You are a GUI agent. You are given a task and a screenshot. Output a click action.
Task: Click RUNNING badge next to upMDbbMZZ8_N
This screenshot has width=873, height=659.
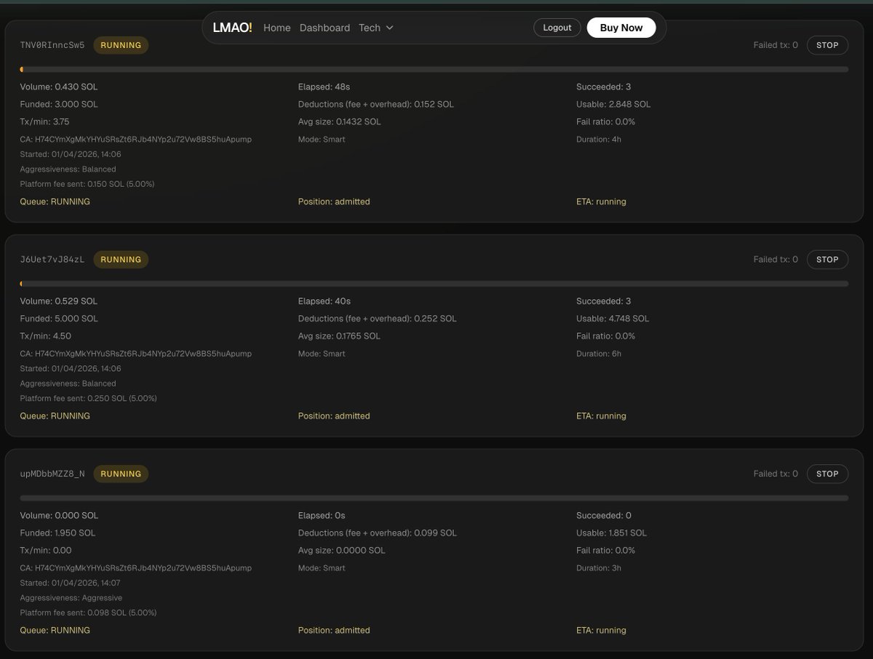(121, 474)
